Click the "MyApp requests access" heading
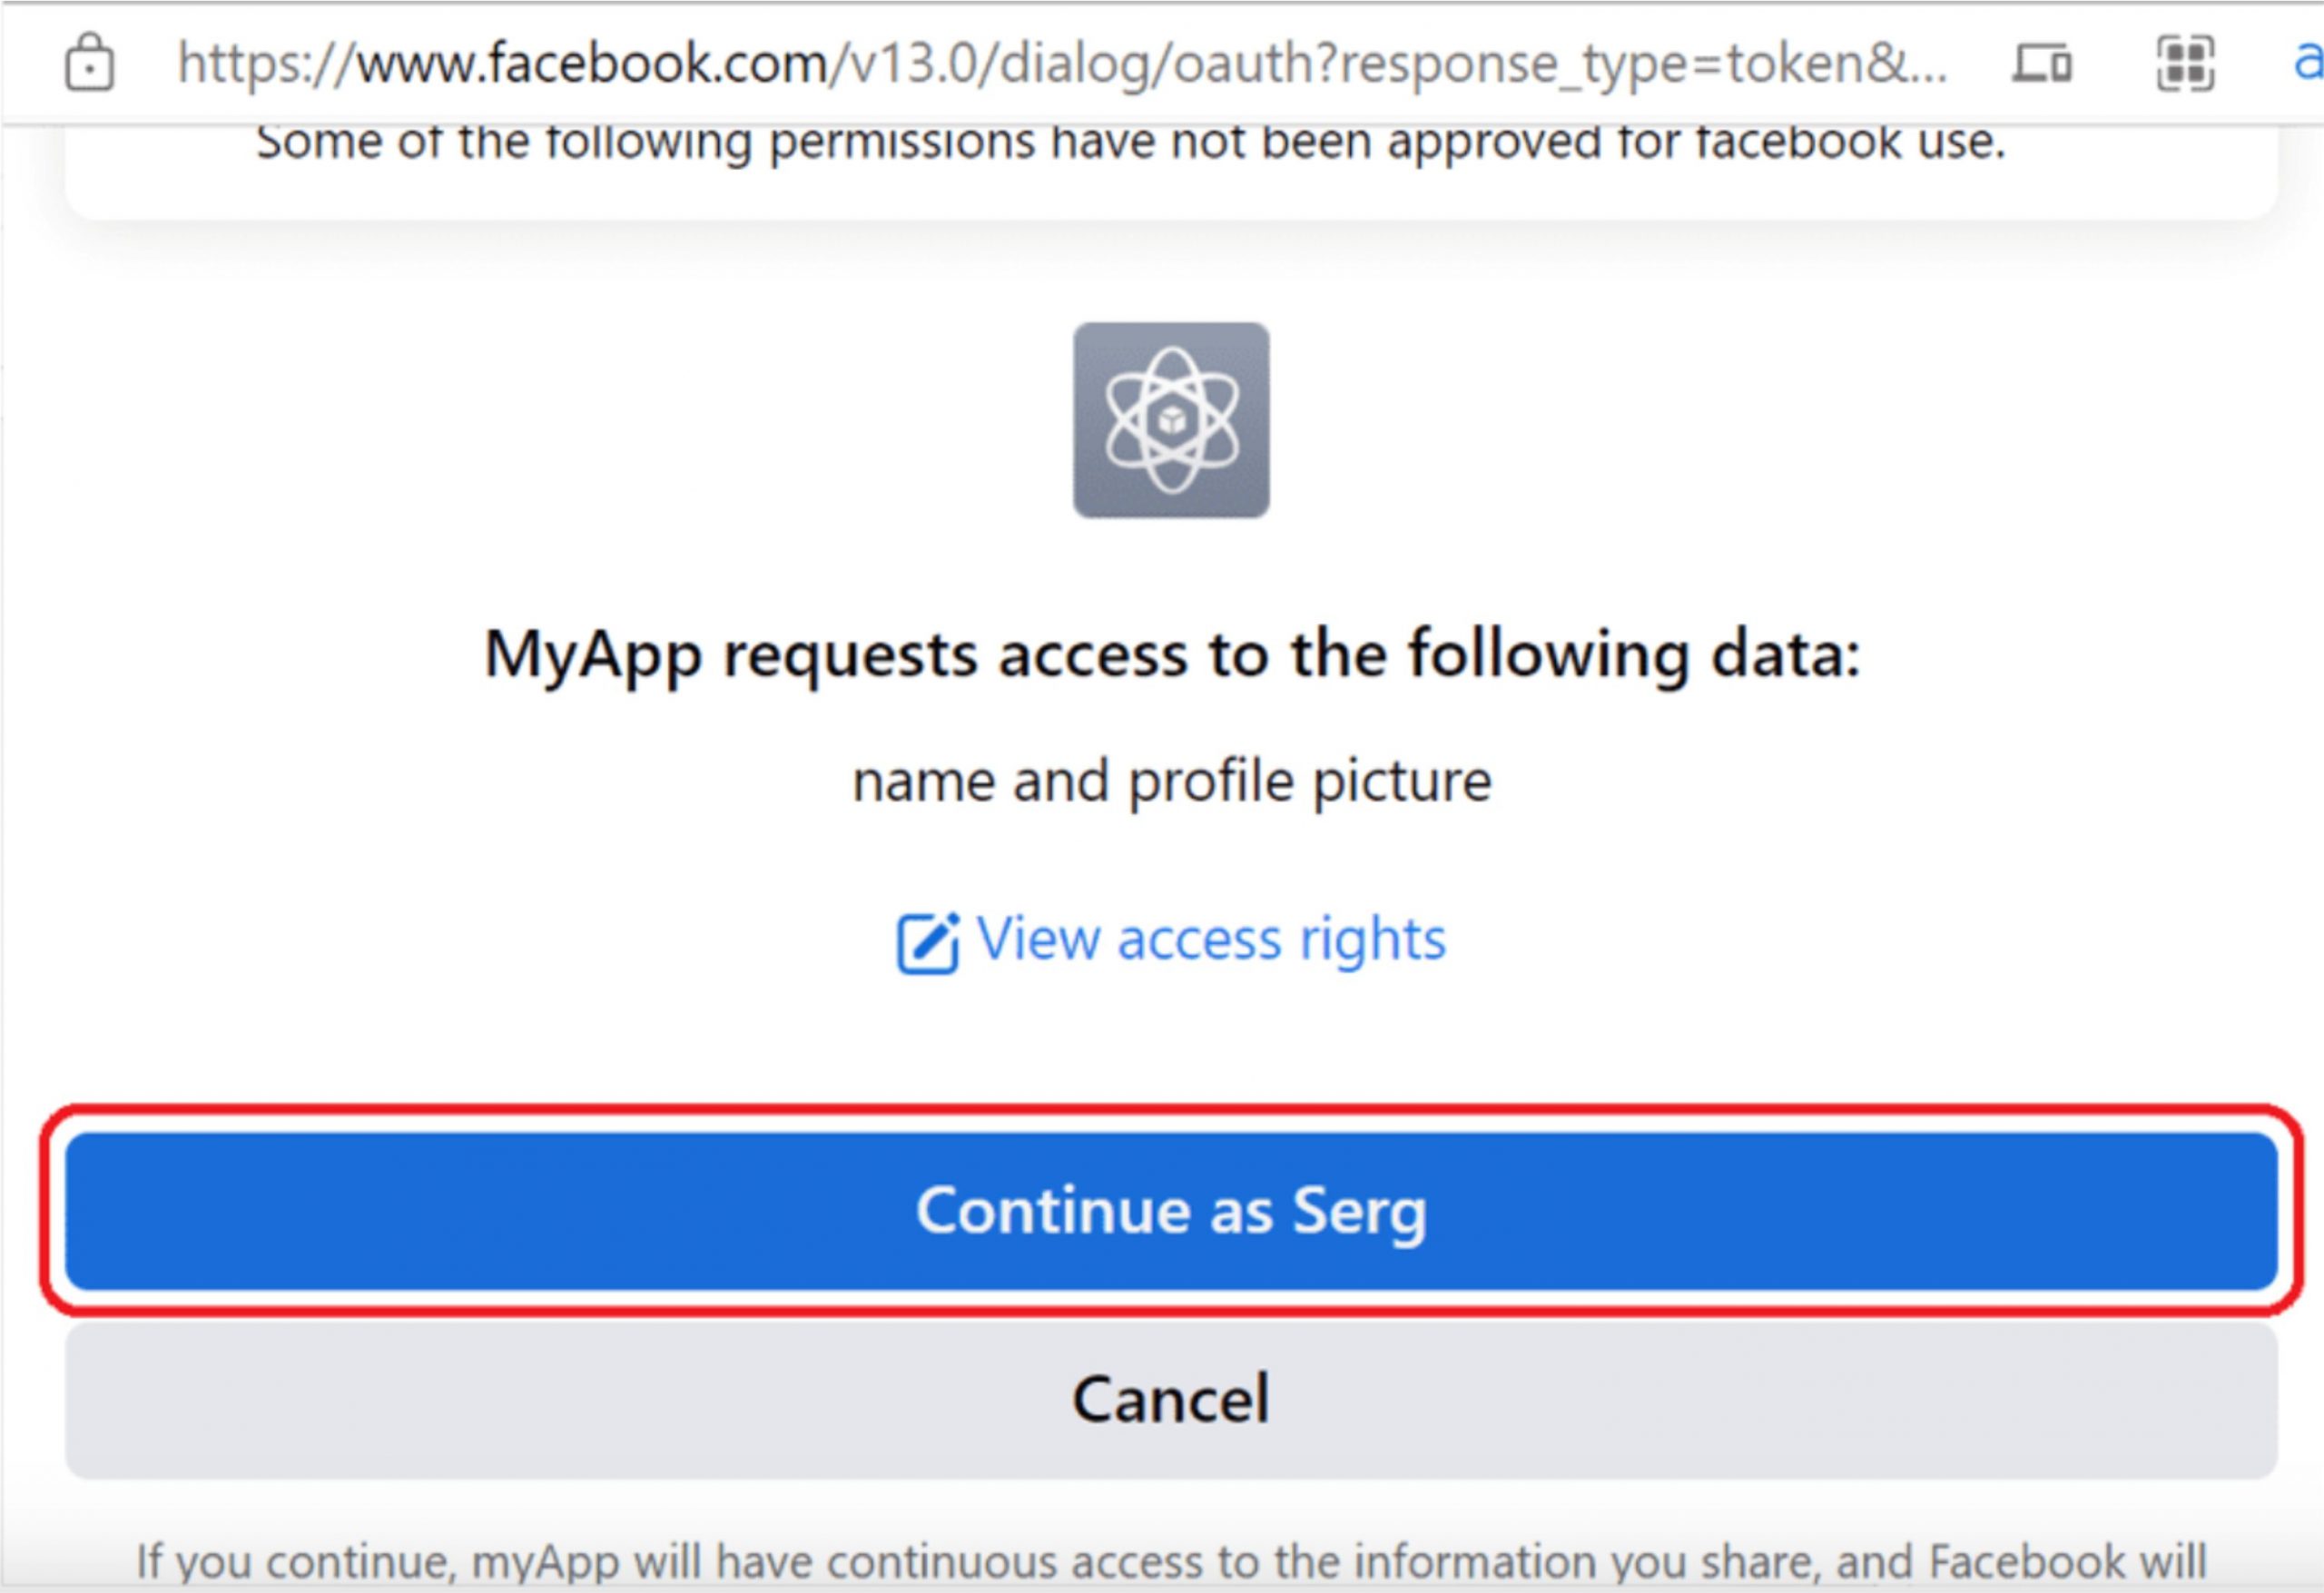Viewport: 2324px width, 1593px height. click(x=1172, y=654)
